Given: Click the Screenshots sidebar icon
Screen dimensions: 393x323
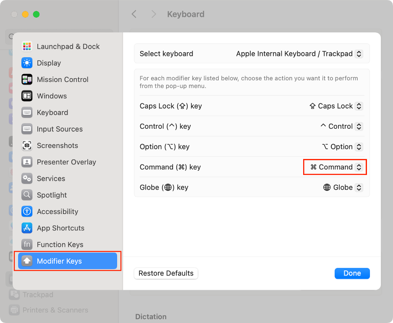Looking at the screenshot, I should point(27,146).
